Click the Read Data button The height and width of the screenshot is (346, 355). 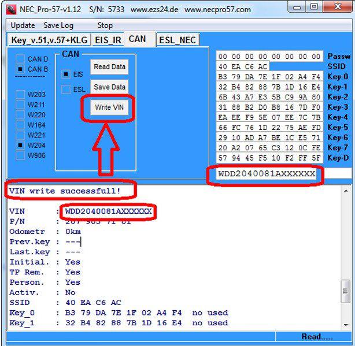109,66
